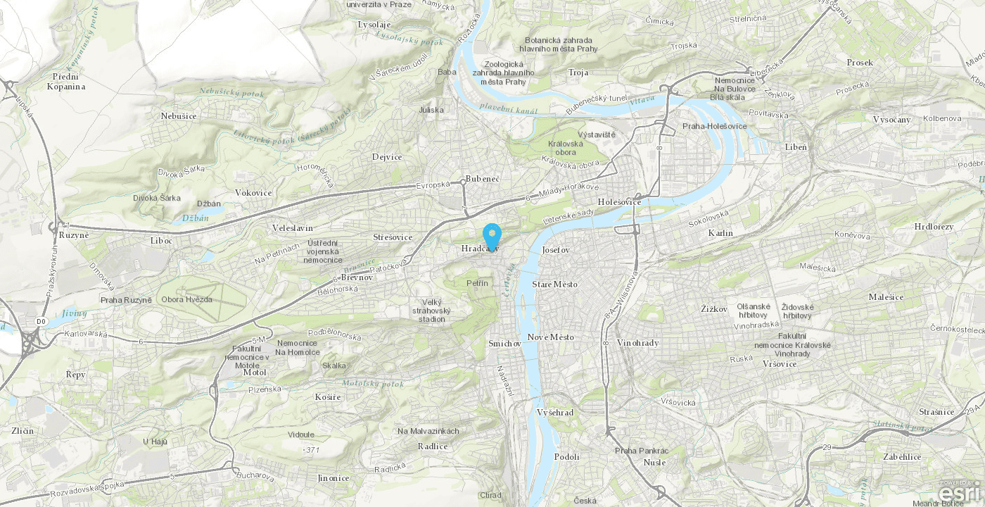Click the Žižkov district label
The image size is (985, 507).
click(x=714, y=309)
